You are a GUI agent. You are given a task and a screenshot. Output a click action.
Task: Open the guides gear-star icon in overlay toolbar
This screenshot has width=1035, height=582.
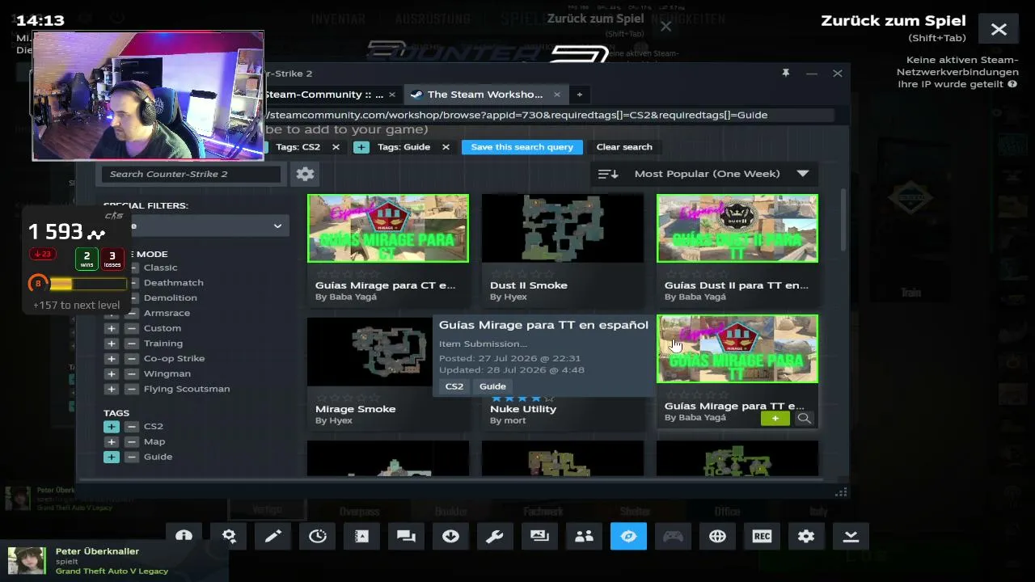point(229,537)
